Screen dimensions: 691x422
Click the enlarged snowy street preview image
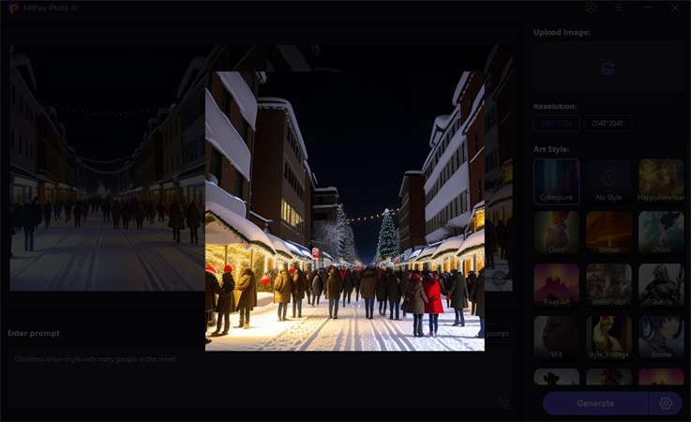coord(344,211)
